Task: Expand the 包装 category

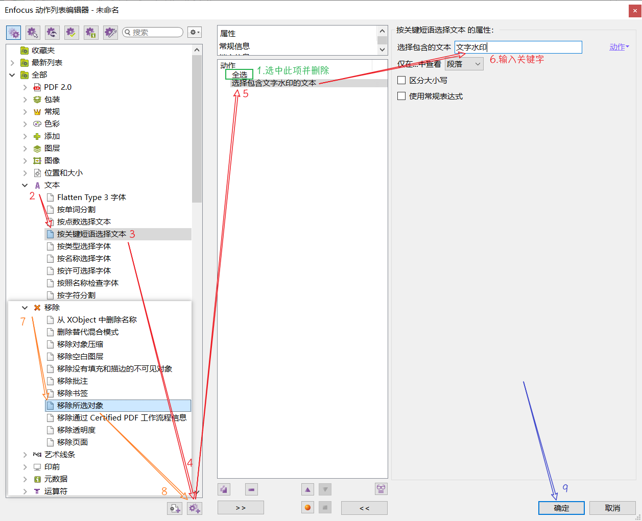Action: click(25, 100)
